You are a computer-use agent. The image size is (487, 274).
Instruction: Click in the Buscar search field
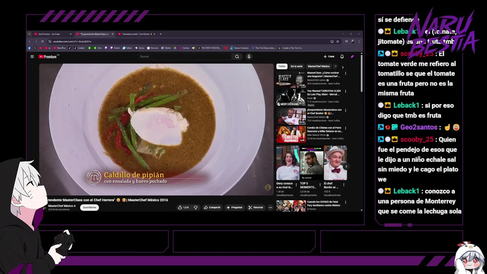185,57
